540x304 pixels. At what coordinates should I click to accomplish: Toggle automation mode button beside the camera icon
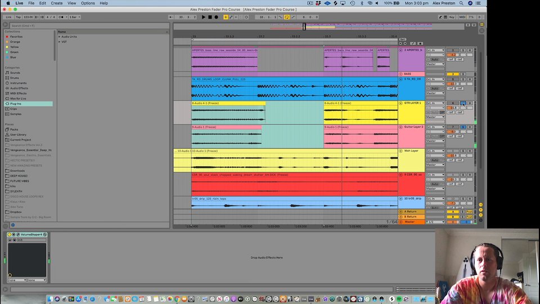click(x=413, y=43)
